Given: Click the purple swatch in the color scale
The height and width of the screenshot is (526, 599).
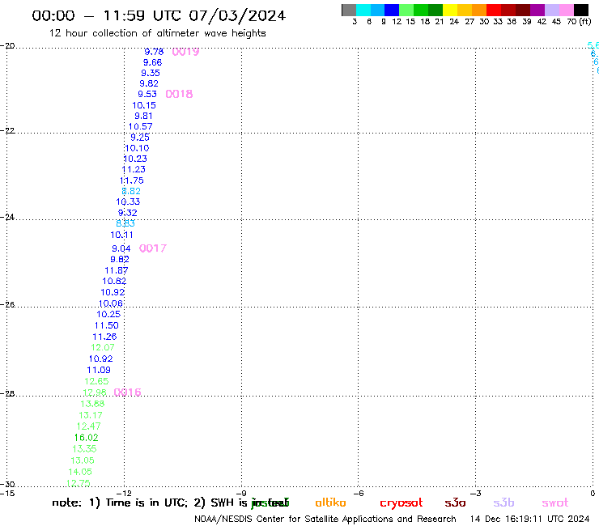Looking at the screenshot, I should click(x=537, y=10).
